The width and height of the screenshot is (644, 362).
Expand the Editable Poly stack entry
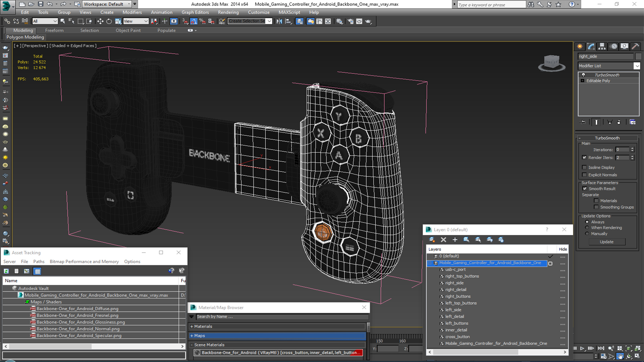(583, 81)
